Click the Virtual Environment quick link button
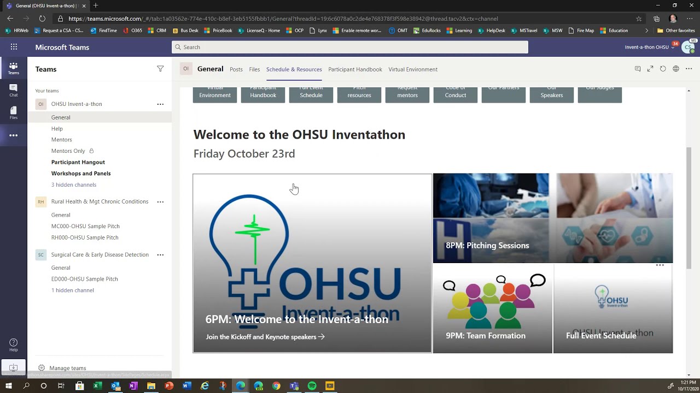The width and height of the screenshot is (700, 393). pyautogui.click(x=215, y=94)
